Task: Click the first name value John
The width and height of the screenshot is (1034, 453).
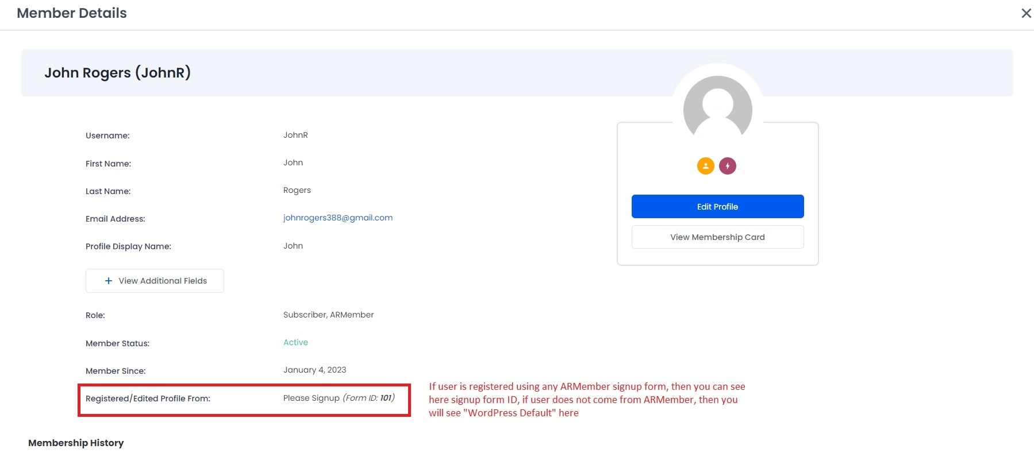Action: pyautogui.click(x=293, y=162)
